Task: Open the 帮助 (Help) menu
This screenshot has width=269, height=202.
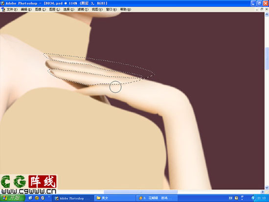Action: pyautogui.click(x=126, y=9)
